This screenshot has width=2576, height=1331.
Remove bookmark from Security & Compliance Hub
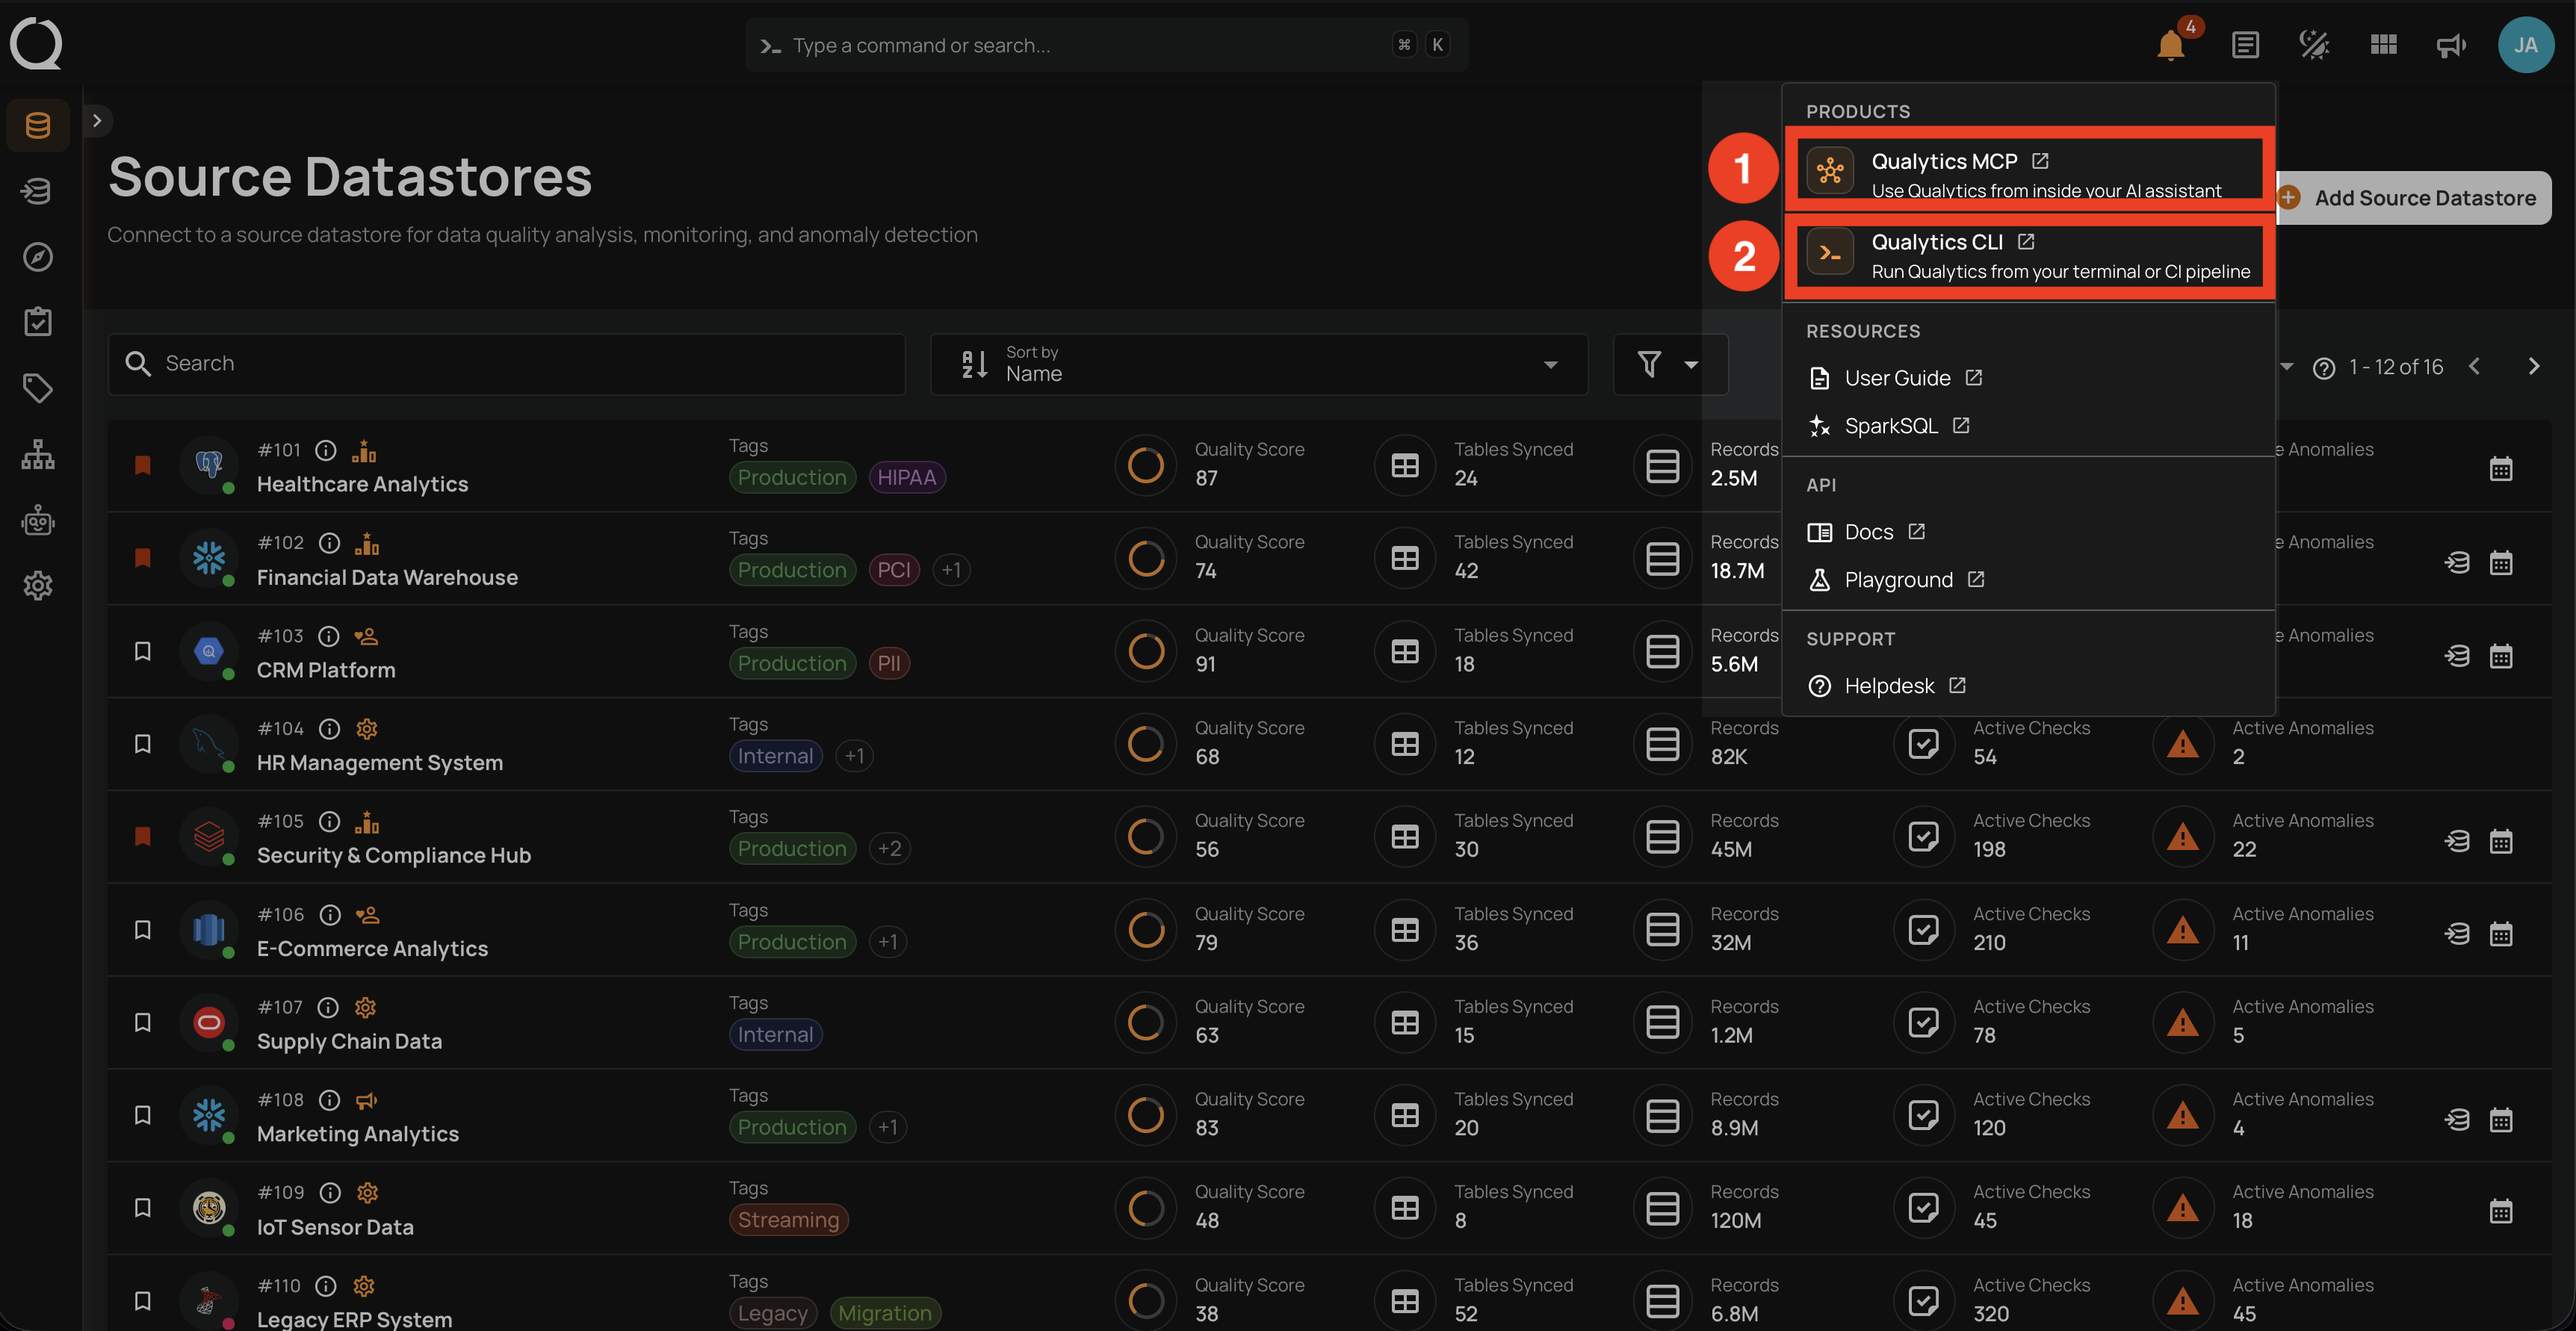pyautogui.click(x=143, y=837)
